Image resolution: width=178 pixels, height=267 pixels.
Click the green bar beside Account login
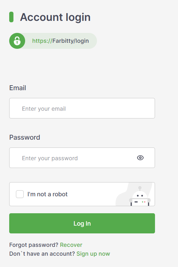[x=11, y=17]
